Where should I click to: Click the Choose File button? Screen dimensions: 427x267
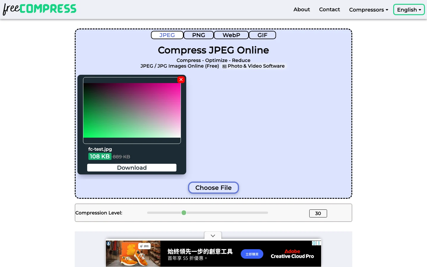[x=213, y=187]
